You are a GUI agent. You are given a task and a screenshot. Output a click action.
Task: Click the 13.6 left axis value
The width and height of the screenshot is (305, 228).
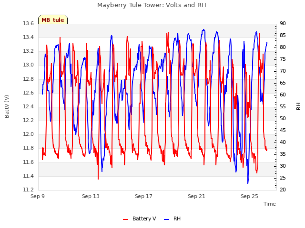pyautogui.click(x=29, y=23)
